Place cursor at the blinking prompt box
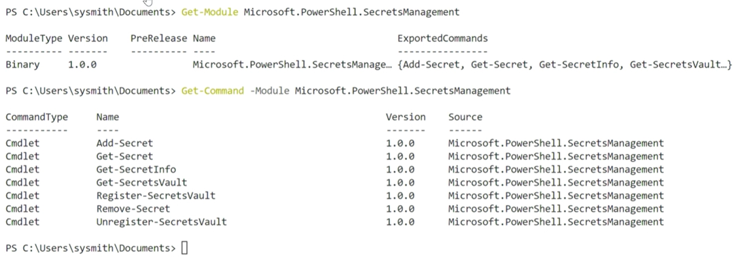The height and width of the screenshot is (262, 736). click(185, 248)
